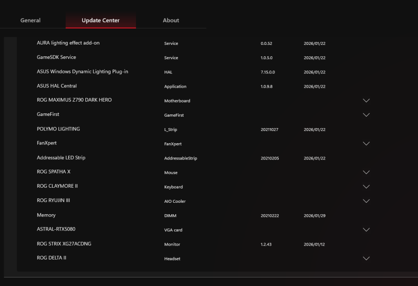Select the ASUS HAL Central entry

[x=57, y=86]
